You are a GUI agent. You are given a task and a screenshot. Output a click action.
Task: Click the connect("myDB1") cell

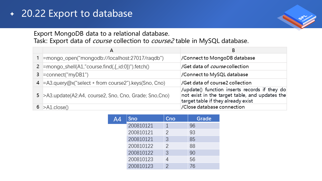click(66, 75)
